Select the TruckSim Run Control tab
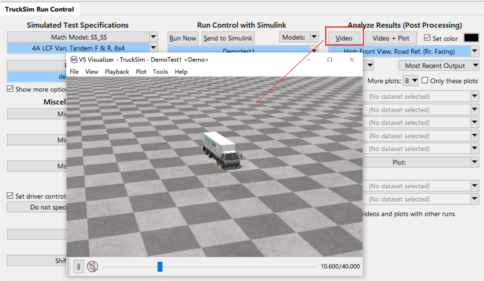Screen dimensions: 484x281 tap(39, 9)
